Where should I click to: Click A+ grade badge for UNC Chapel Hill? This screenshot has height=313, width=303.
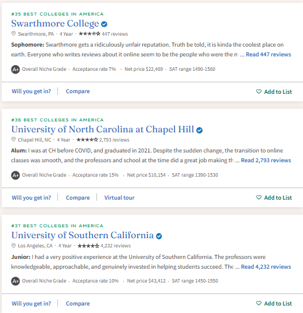(x=15, y=175)
